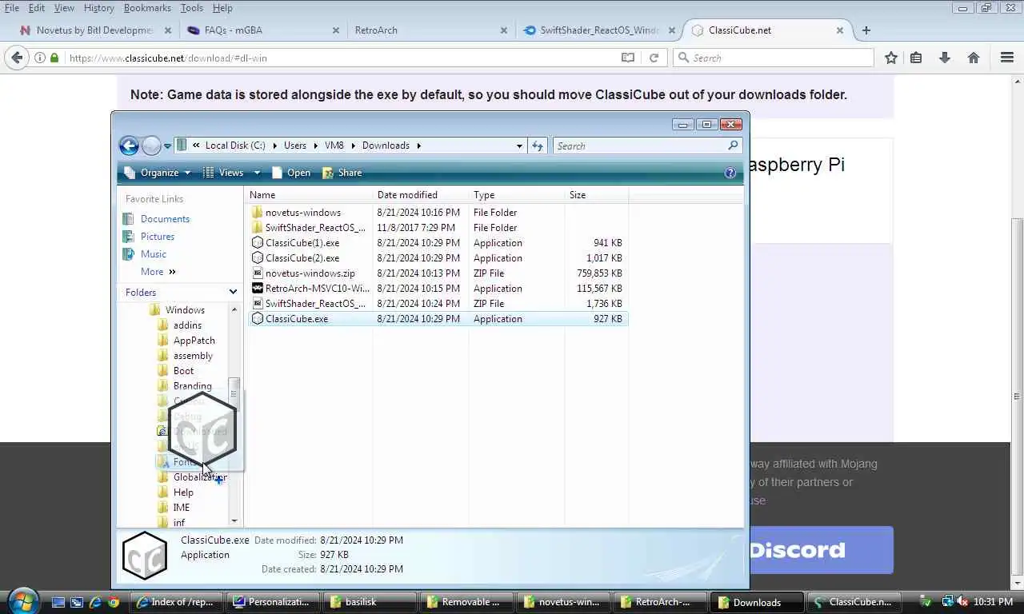Collapse the Folders pane
This screenshot has height=614, width=1024.
coord(233,293)
